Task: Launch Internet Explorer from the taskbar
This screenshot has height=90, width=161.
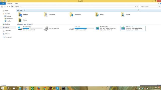Action: click(20, 88)
